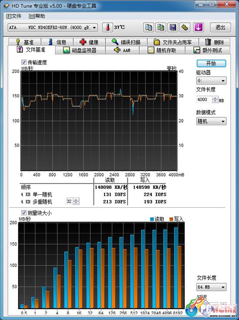This screenshot has width=239, height=320.
Task: Expand the WDC WD40EFRX drive selector
Action: [53, 27]
